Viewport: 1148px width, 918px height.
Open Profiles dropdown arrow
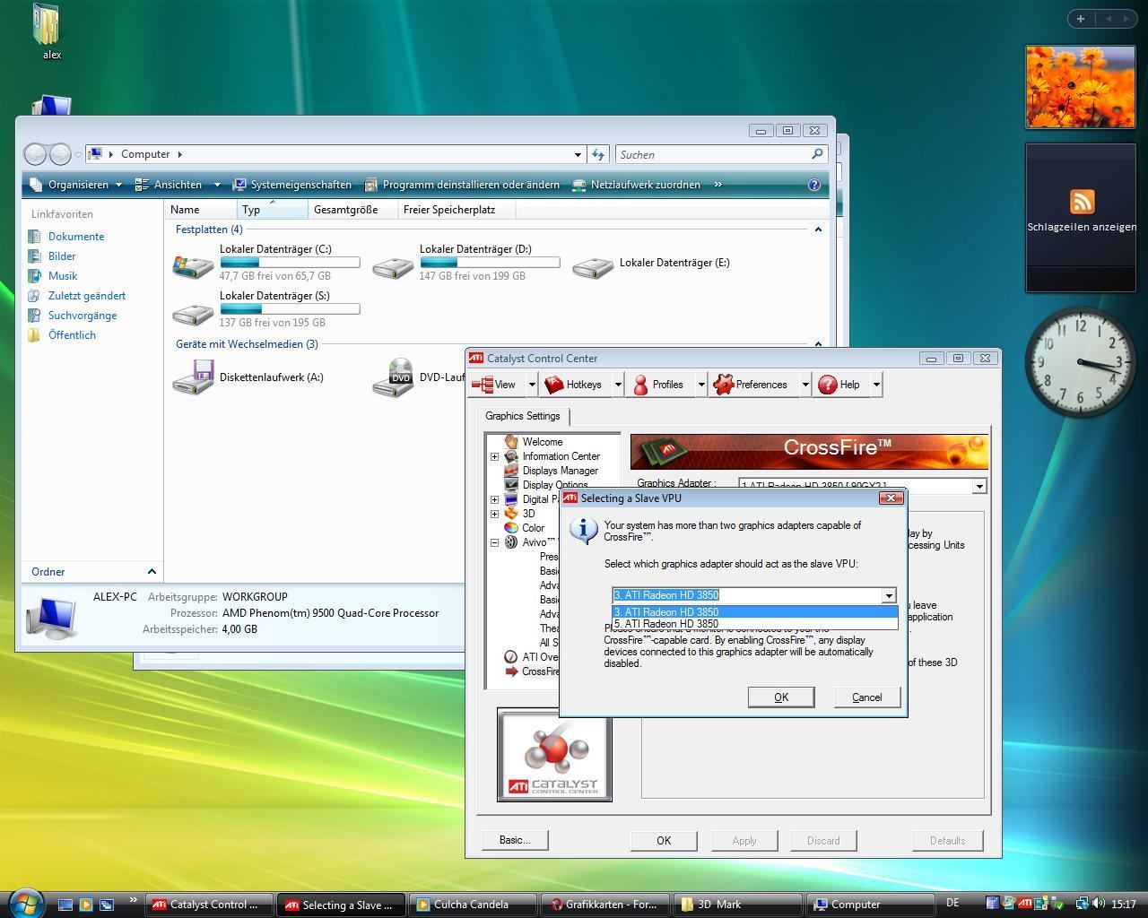click(701, 385)
